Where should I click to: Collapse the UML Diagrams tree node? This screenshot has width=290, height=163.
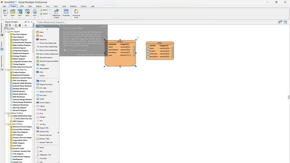(6, 32)
